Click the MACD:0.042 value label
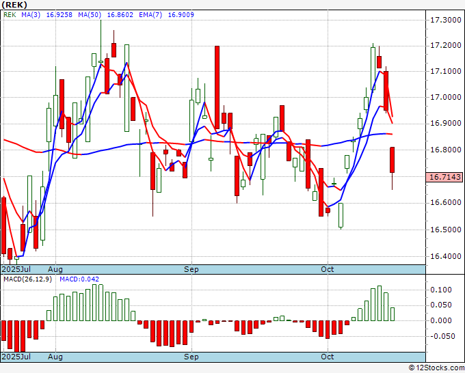This screenshot has height=373, width=465. 79,279
